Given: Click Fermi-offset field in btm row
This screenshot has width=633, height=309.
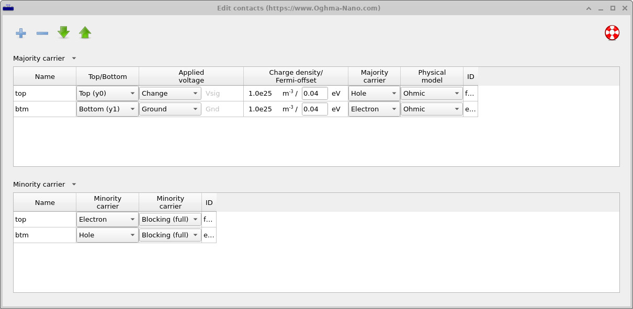Looking at the screenshot, I should tap(314, 109).
